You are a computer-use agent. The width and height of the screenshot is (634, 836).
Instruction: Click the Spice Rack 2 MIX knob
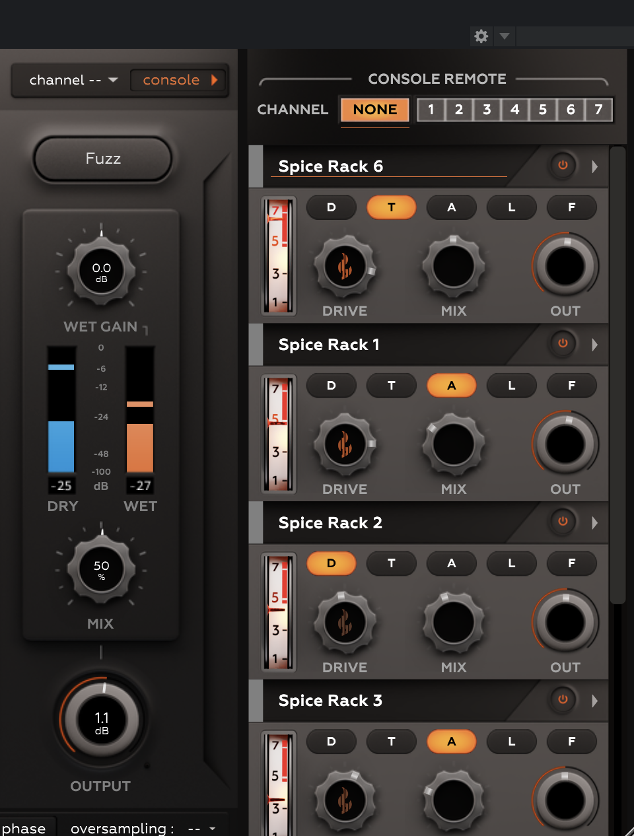point(454,623)
